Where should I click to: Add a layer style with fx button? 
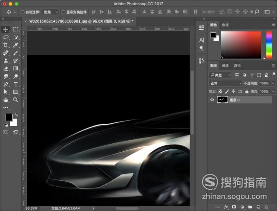226,207
